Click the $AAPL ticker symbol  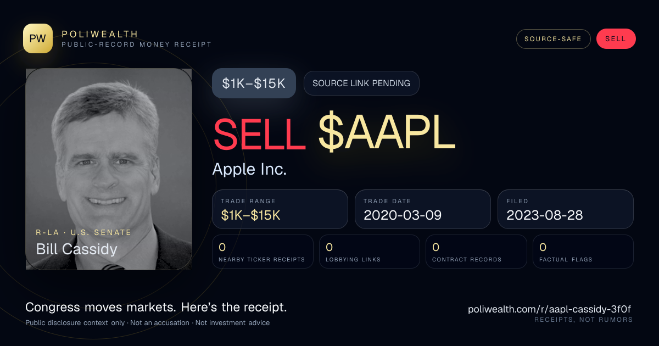[387, 135]
